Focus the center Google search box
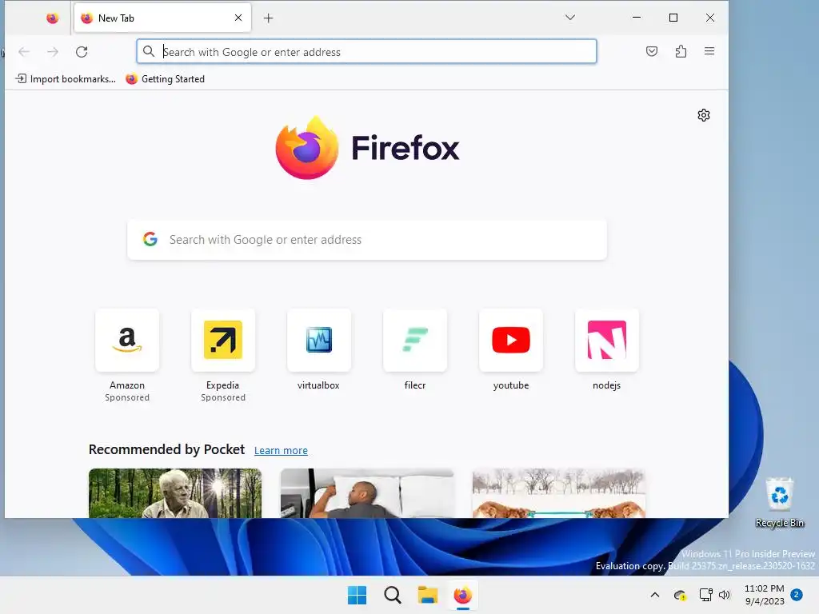The width and height of the screenshot is (819, 614). click(366, 240)
